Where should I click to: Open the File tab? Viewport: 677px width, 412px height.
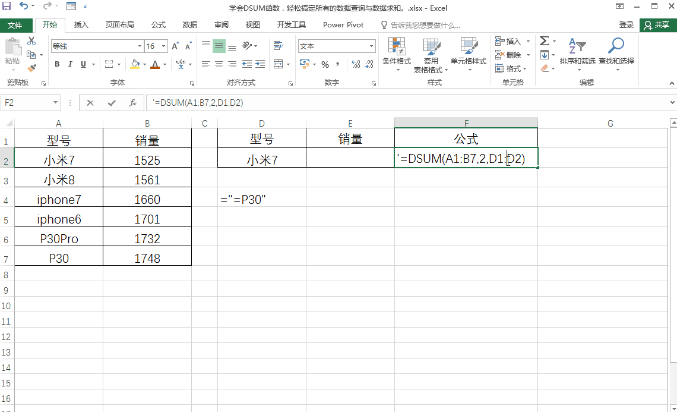point(15,25)
